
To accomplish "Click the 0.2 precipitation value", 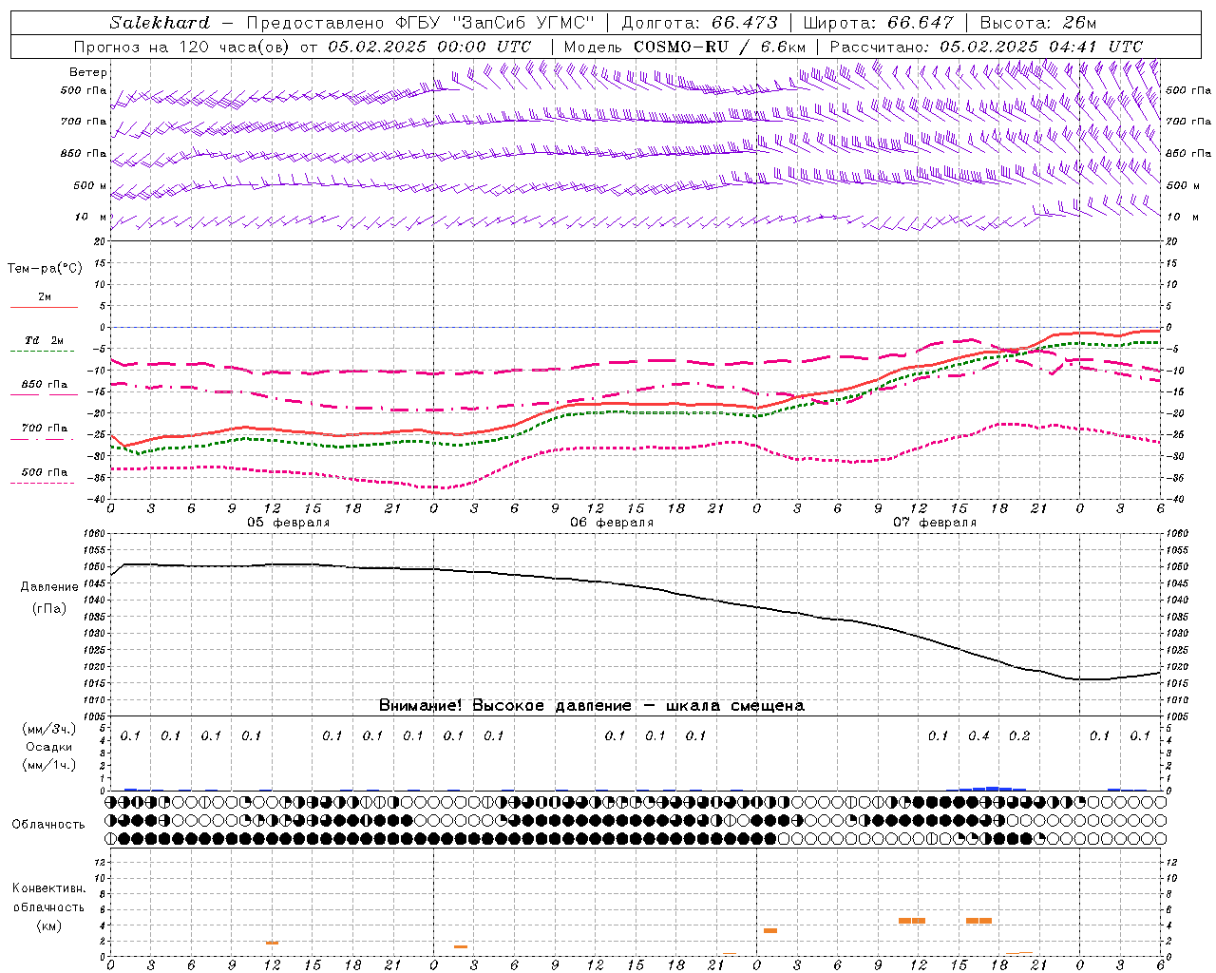I will click(x=1019, y=735).
